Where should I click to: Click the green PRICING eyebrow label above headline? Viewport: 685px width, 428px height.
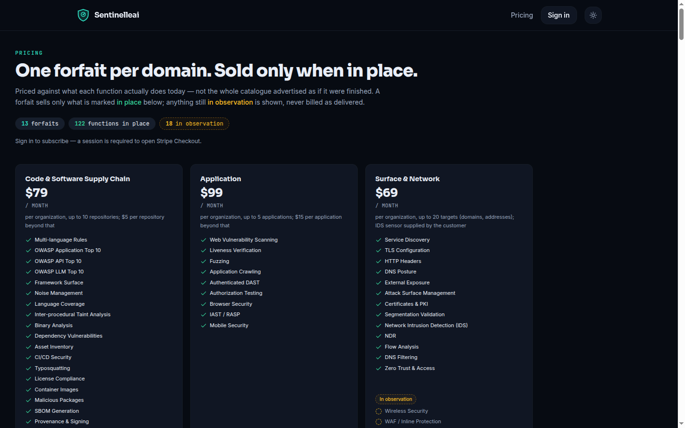point(29,53)
